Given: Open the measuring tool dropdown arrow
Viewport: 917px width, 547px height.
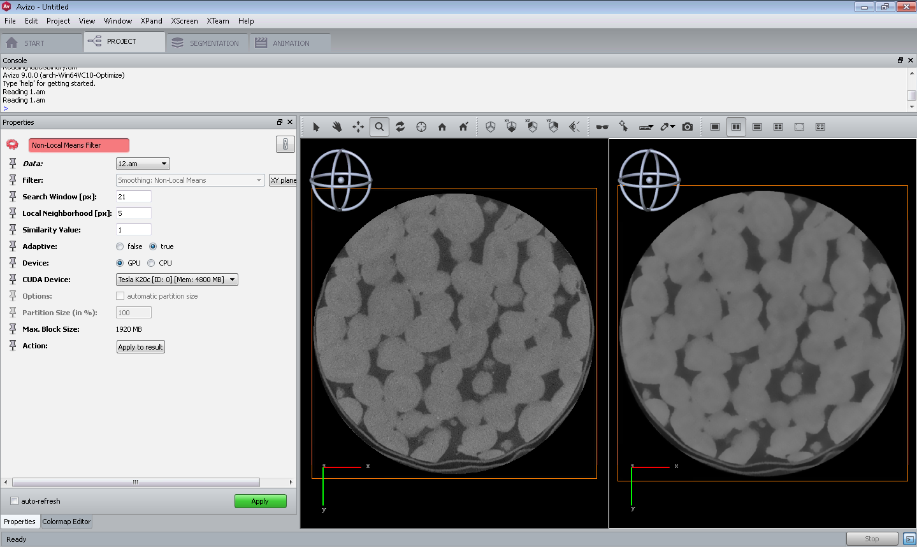Looking at the screenshot, I should point(651,127).
